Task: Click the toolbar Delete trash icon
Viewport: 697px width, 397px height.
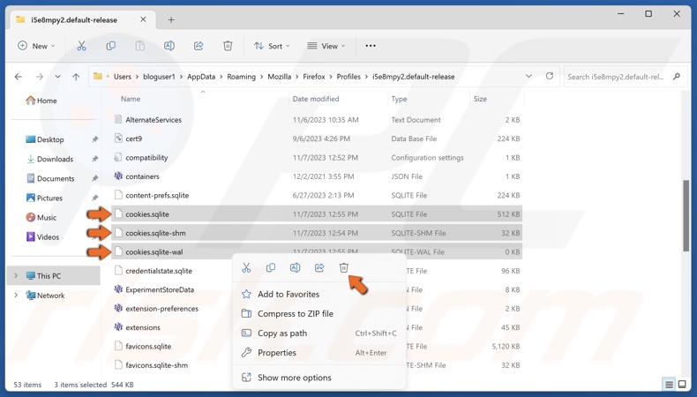Action: pyautogui.click(x=228, y=46)
